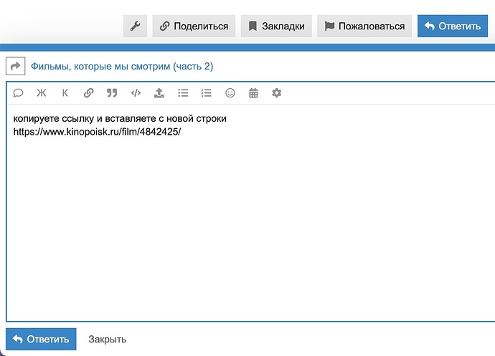Insert preformatted code using </> icon
The image size is (495, 356).
tap(136, 93)
